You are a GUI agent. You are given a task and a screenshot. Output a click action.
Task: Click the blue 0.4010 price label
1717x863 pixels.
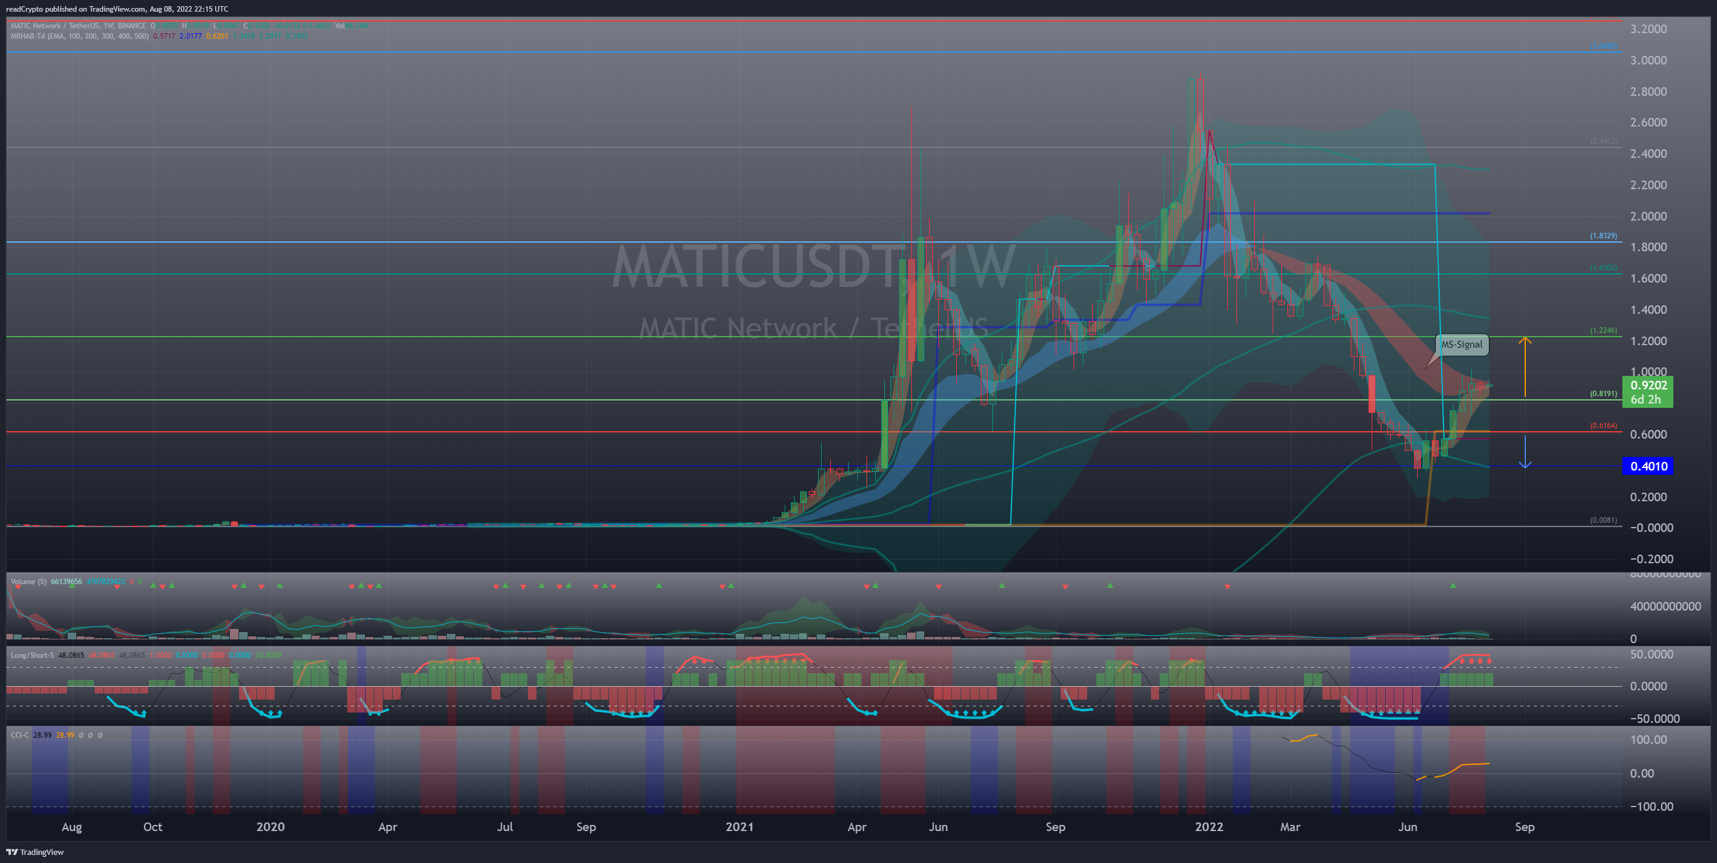(1648, 466)
